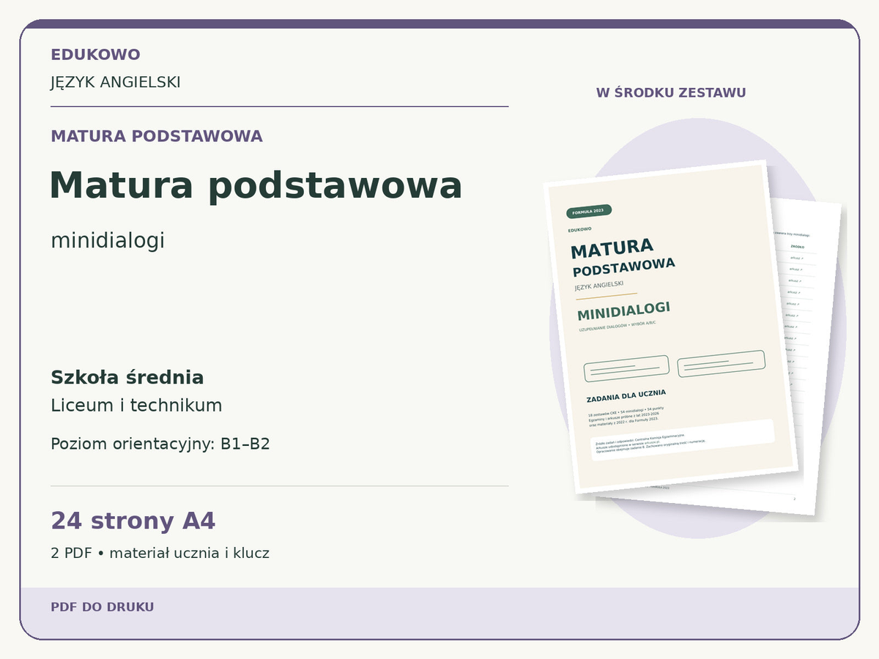Open the back page preview with ŹRÓDŁO column
Screen dimensions: 879x659
point(813,359)
